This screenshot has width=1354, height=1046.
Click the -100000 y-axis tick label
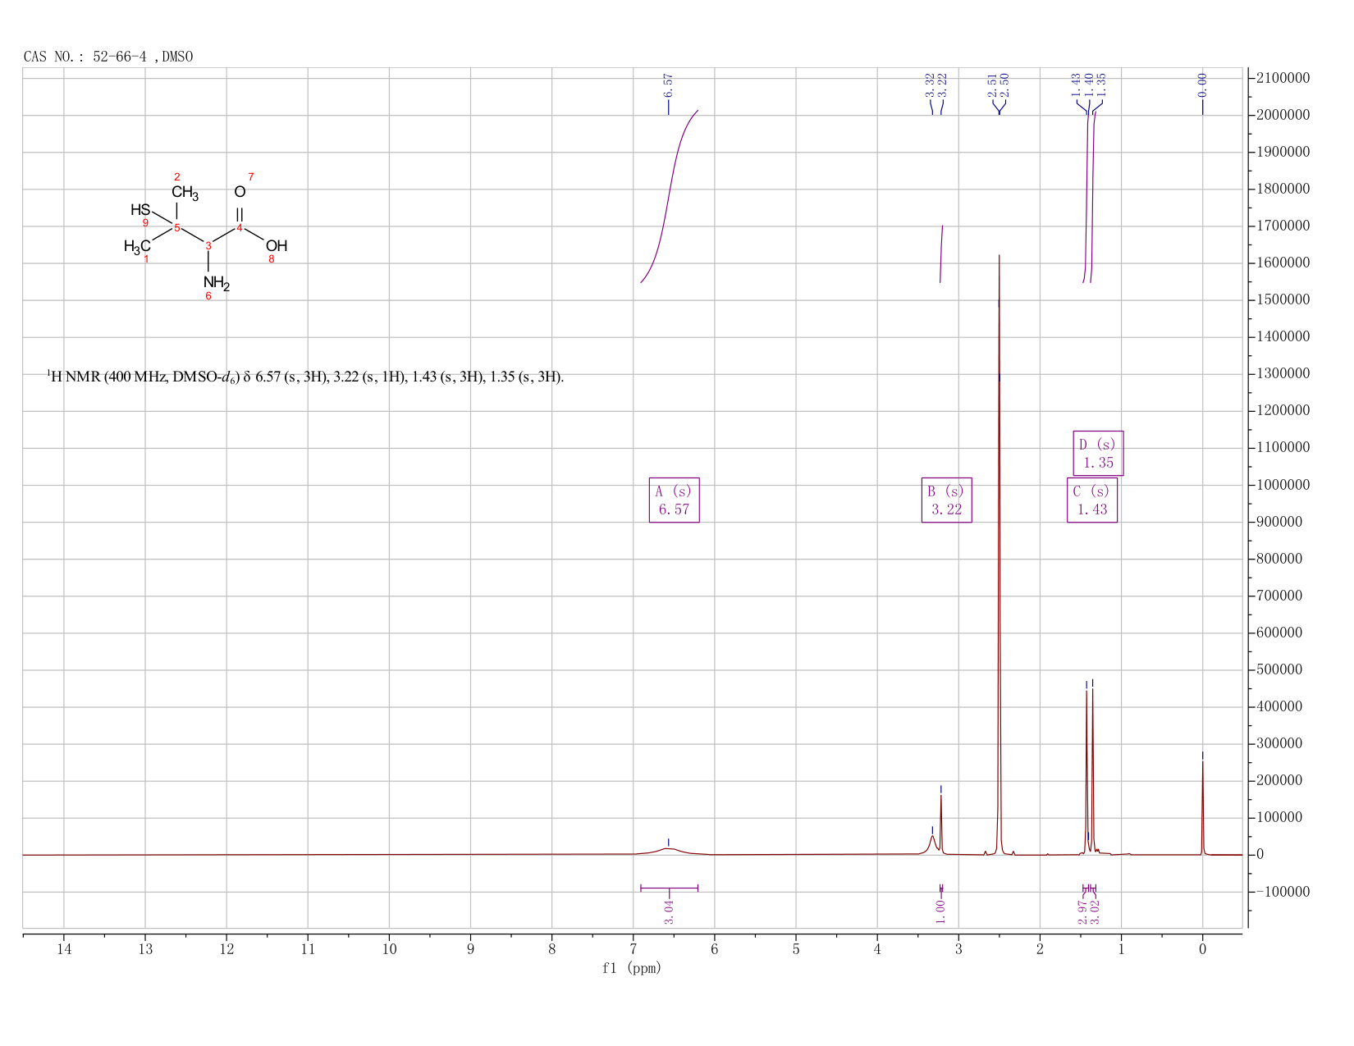click(x=1283, y=891)
